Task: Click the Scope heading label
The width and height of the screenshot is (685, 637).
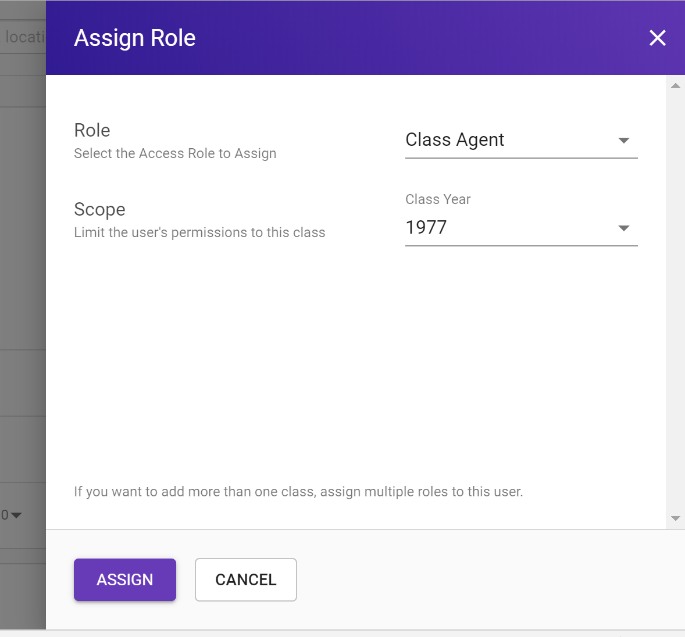Action: [99, 209]
